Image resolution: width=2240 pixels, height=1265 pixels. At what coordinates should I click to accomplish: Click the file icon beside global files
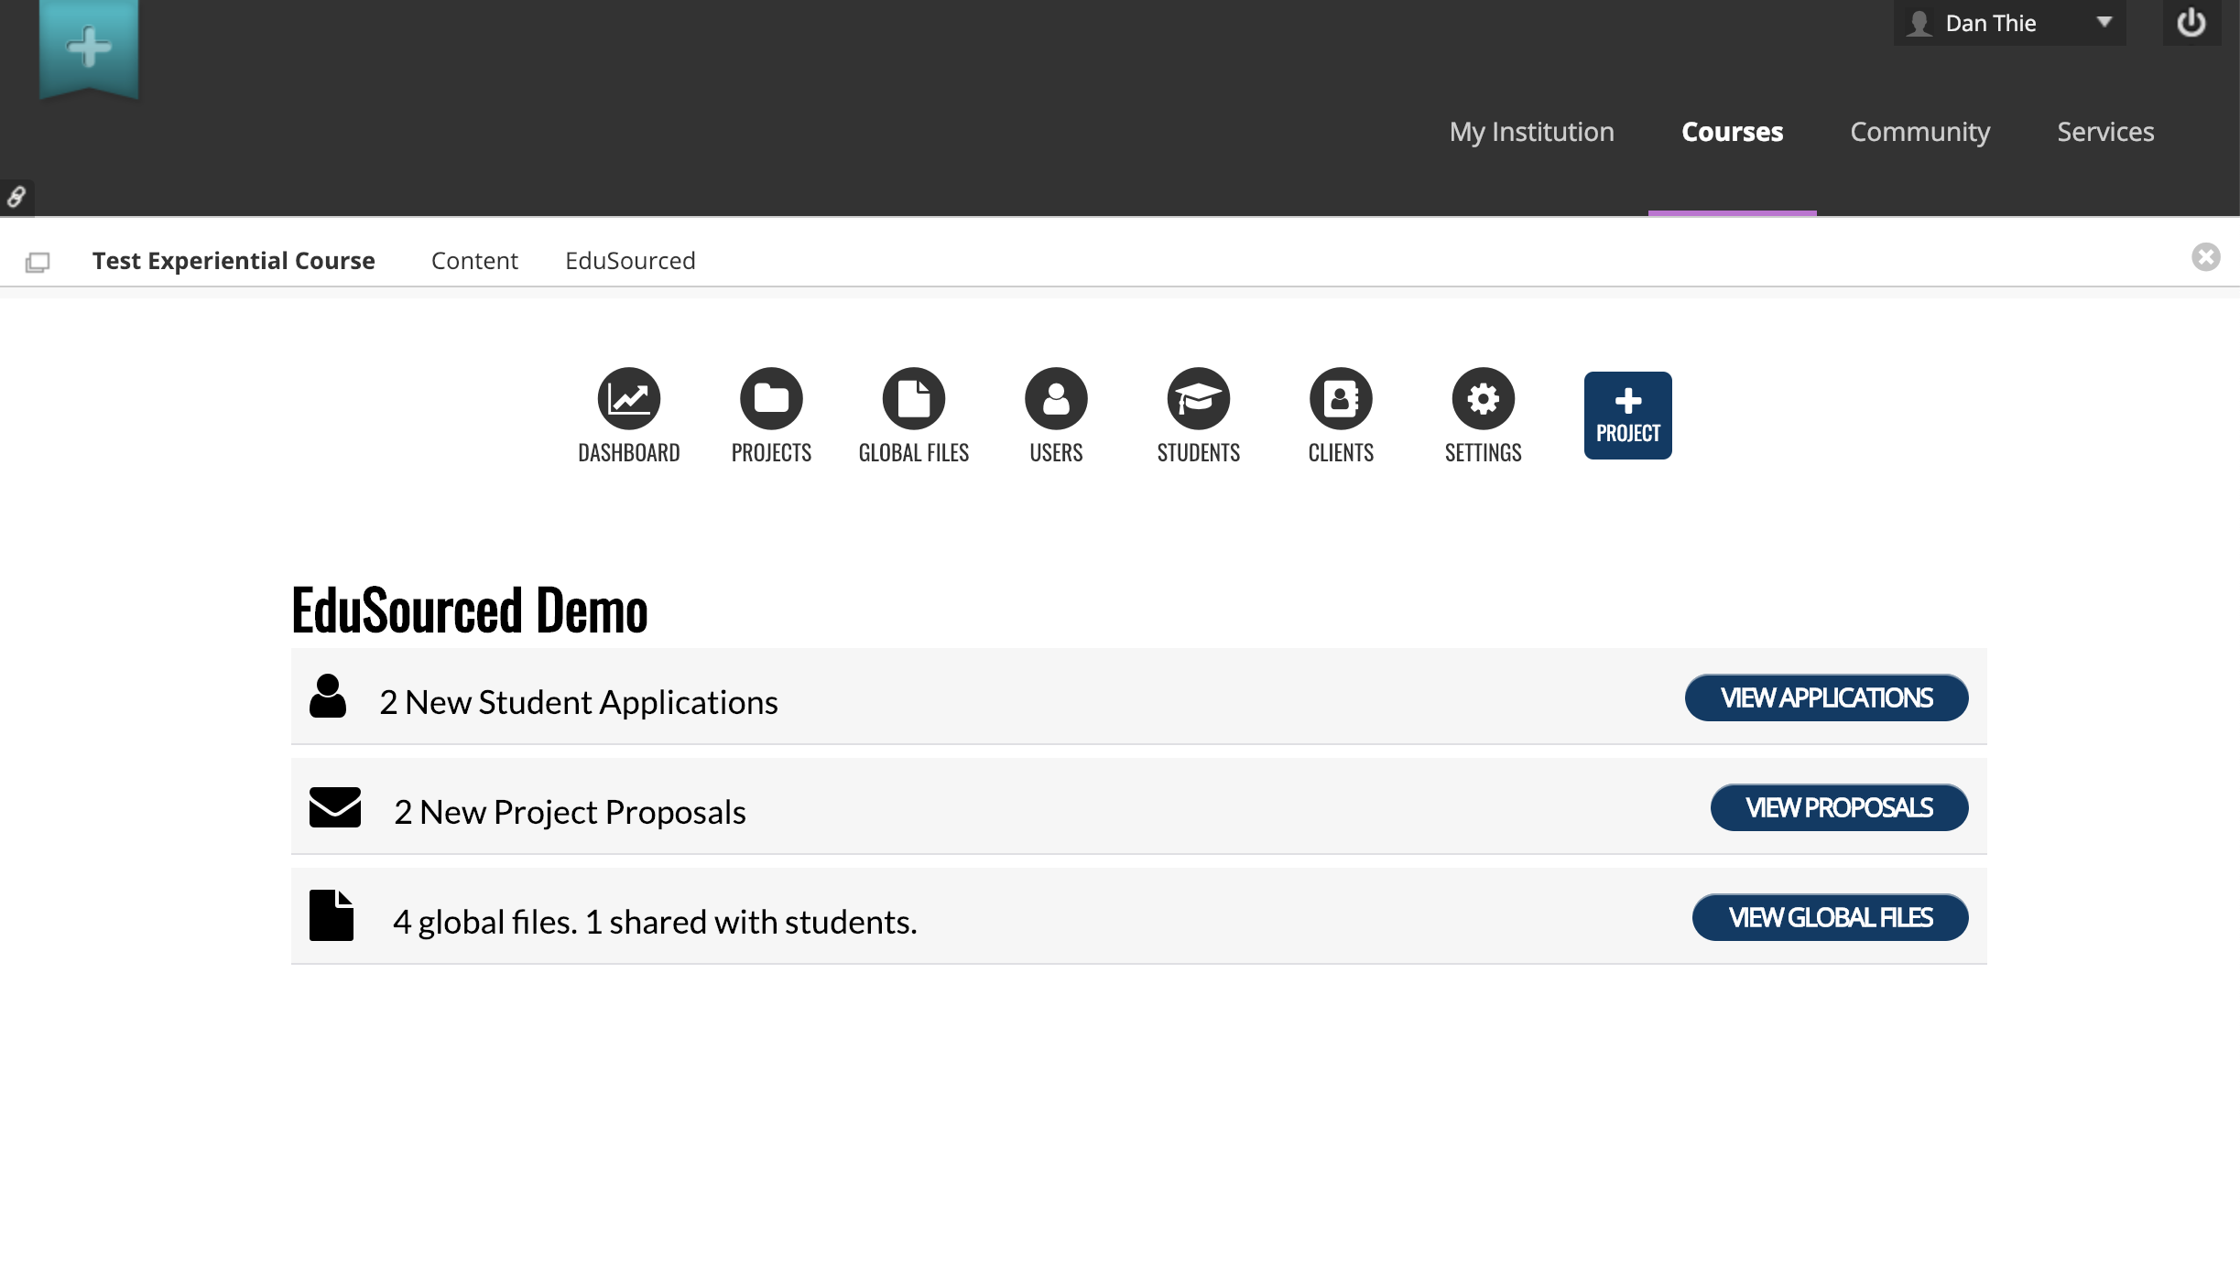pyautogui.click(x=331, y=915)
